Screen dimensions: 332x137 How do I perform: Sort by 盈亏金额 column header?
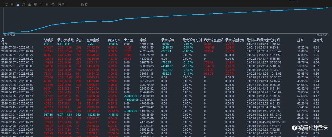pyautogui.click(x=93, y=40)
